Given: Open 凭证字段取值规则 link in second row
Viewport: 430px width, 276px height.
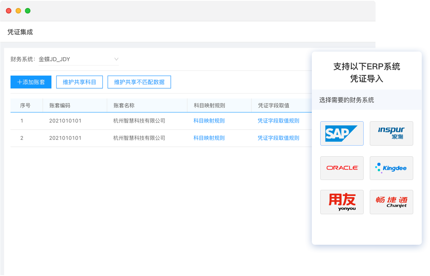Looking at the screenshot, I should point(278,138).
